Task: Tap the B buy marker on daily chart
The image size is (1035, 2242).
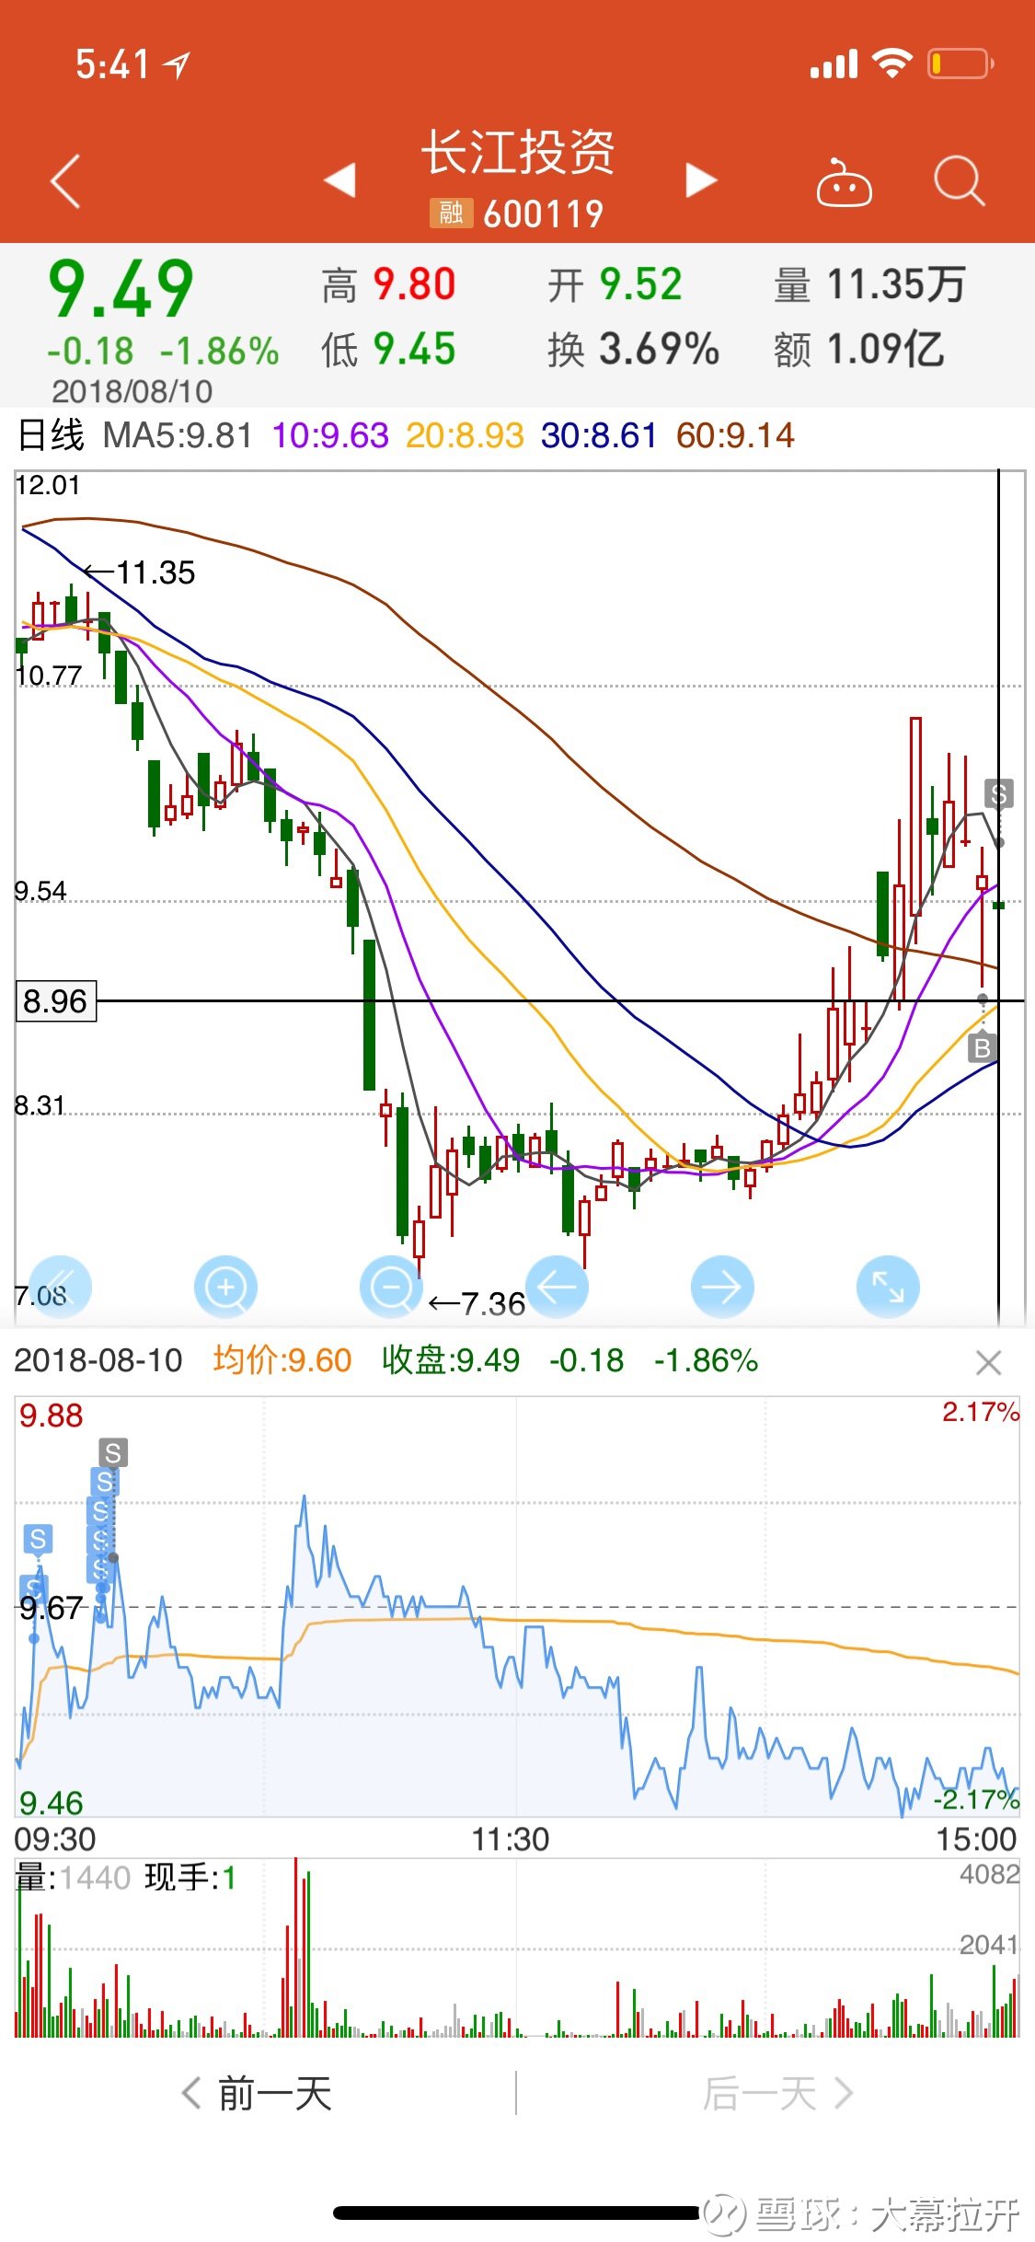Action: [x=983, y=1047]
